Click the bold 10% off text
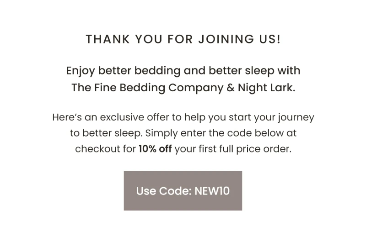The image size is (366, 241). (155, 149)
